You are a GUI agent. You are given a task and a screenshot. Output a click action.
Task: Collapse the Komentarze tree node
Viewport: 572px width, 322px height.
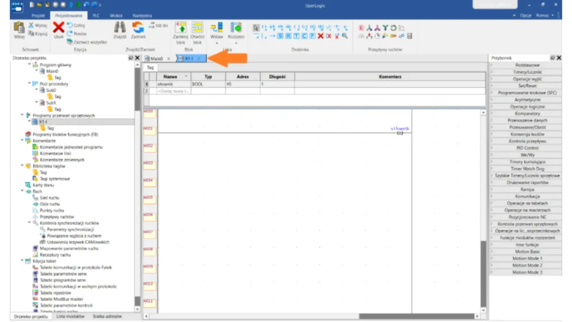pos(22,140)
